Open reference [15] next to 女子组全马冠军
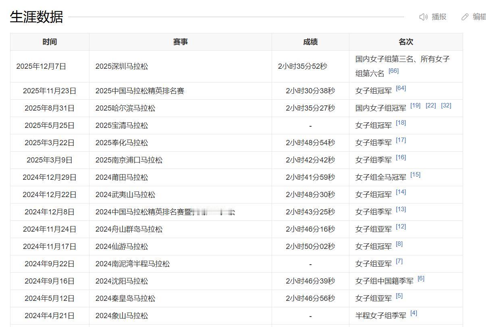Viewport: 486px width, 327px height. click(416, 175)
